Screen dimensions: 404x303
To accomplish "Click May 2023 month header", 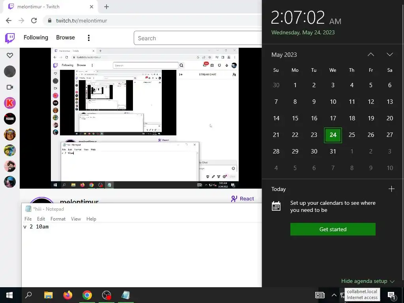I will [284, 54].
